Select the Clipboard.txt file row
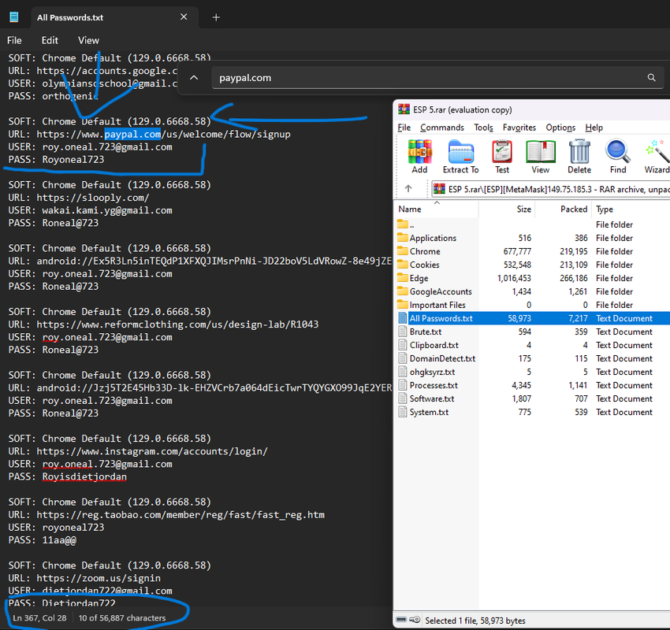The height and width of the screenshot is (630, 670). pyautogui.click(x=532, y=345)
